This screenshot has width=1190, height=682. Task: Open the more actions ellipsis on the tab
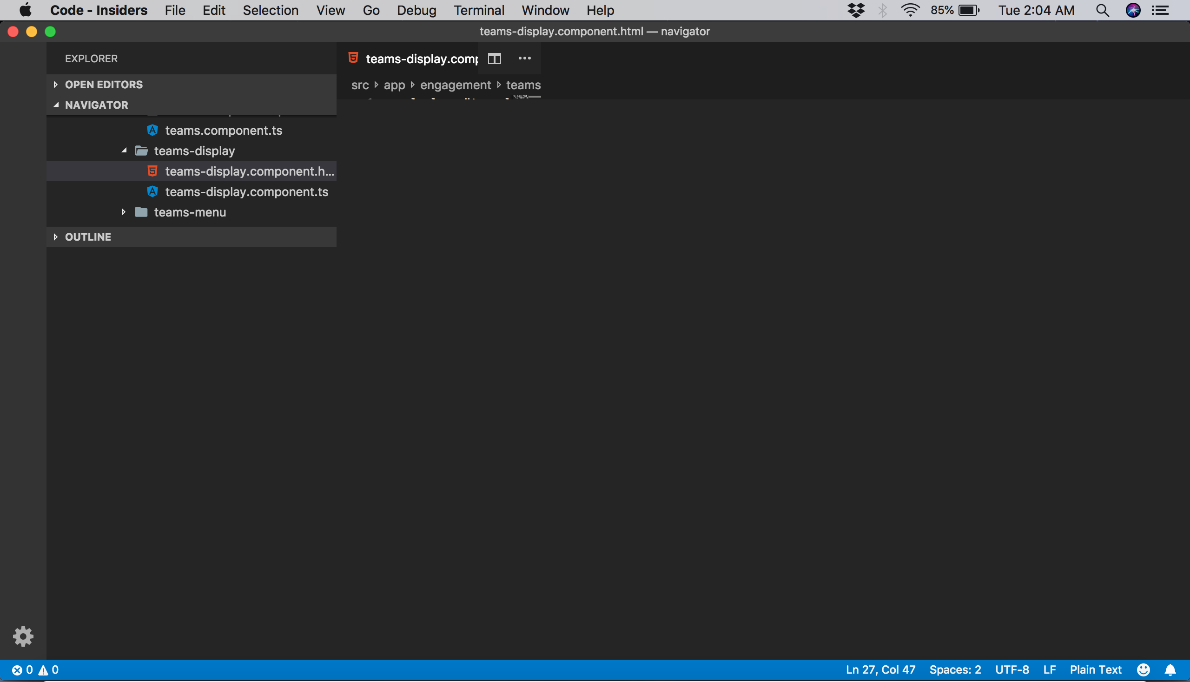pos(524,59)
